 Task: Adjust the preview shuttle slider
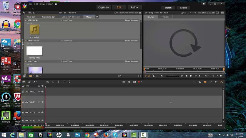point(172,76)
